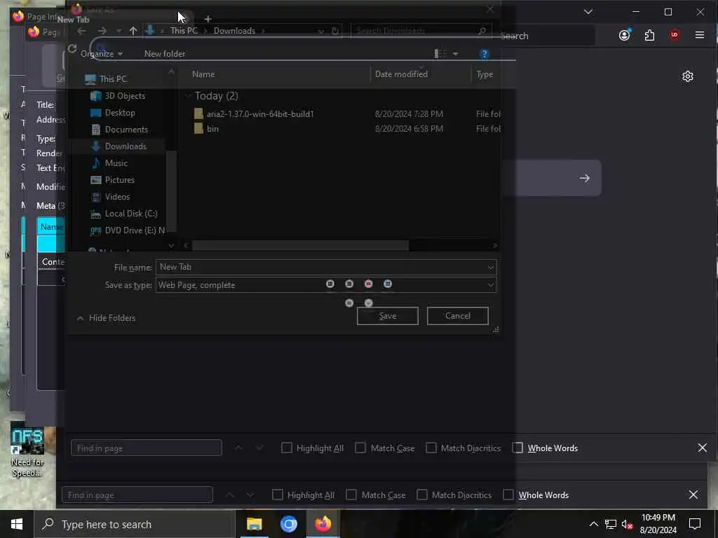Screen dimensions: 718x538
Task: Find next match in lower find bar
Action: pyautogui.click(x=250, y=495)
